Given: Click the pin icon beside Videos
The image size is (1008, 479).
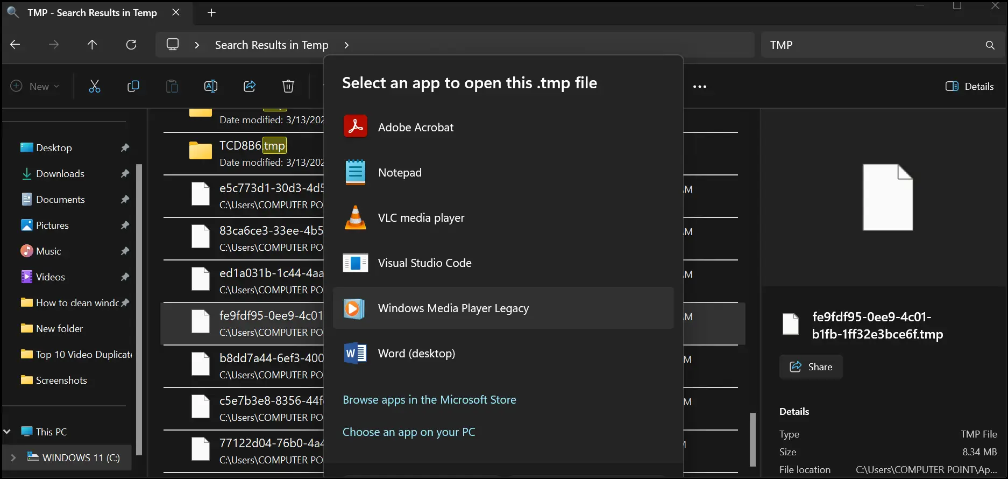Looking at the screenshot, I should click(x=125, y=277).
